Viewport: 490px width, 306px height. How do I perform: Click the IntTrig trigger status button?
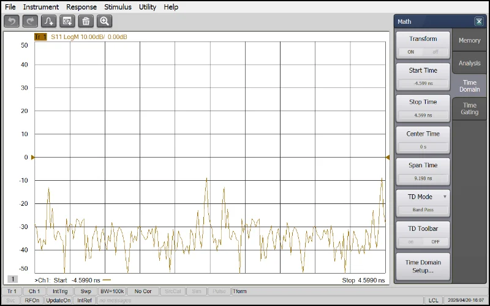(x=60, y=291)
